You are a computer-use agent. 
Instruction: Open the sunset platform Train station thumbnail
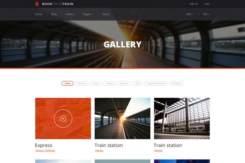(122, 118)
